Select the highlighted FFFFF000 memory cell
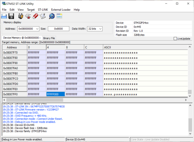 56,94
